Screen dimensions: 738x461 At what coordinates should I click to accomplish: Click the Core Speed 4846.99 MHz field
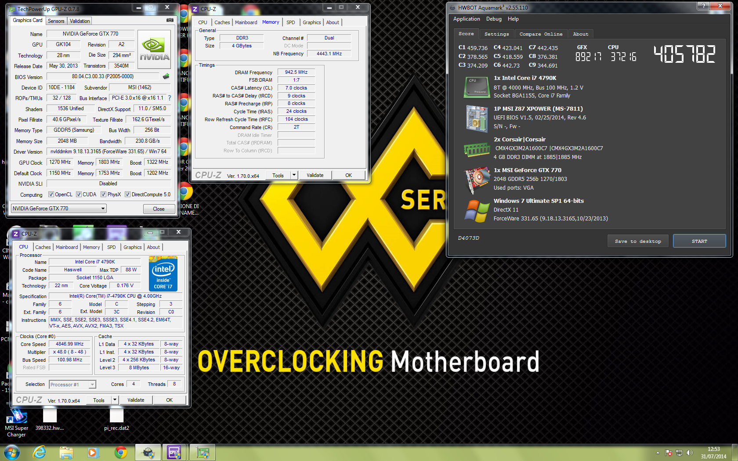click(69, 344)
